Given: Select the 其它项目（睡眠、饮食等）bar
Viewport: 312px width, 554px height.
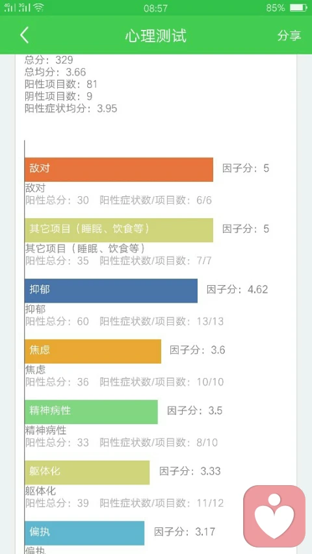Looking at the screenshot, I should [119, 230].
